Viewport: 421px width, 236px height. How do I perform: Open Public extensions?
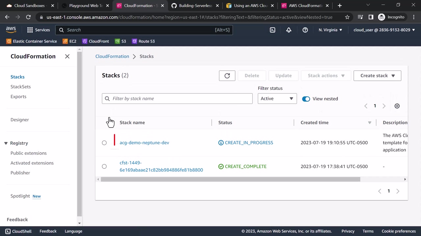29,153
